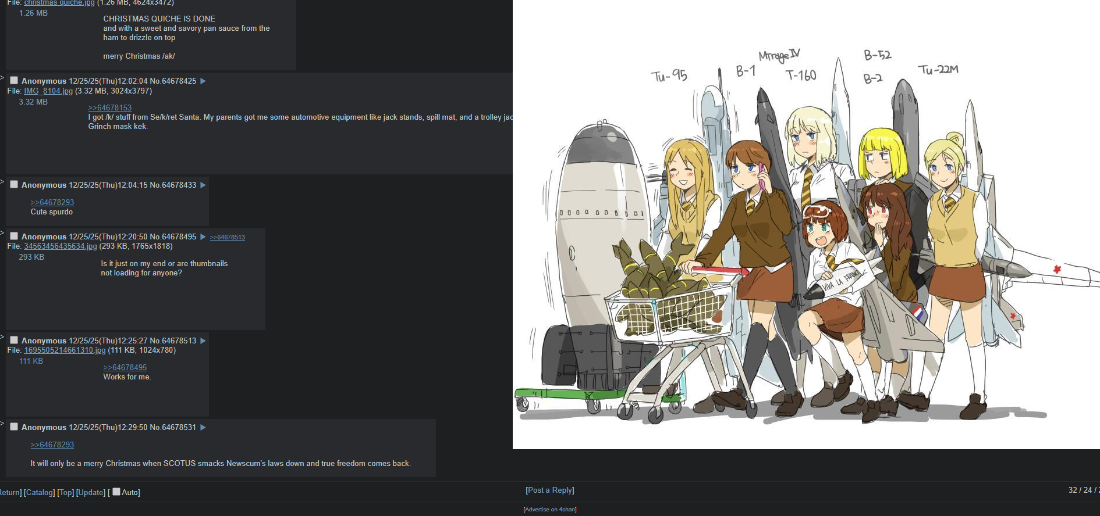Click the Update link at bottom

pos(91,493)
